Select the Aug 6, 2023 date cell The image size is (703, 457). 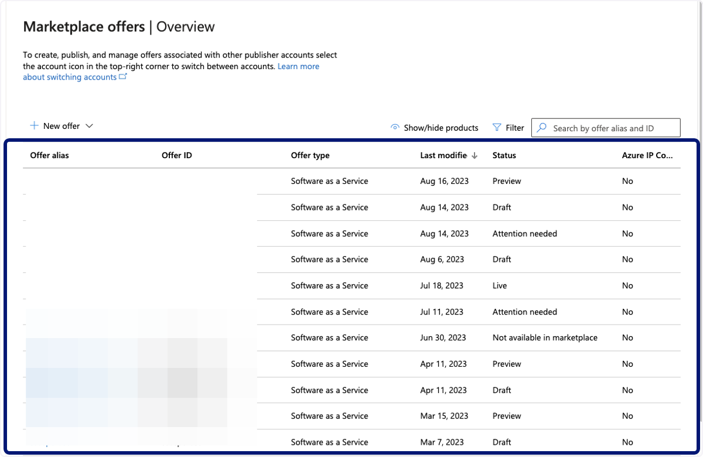[x=442, y=259]
